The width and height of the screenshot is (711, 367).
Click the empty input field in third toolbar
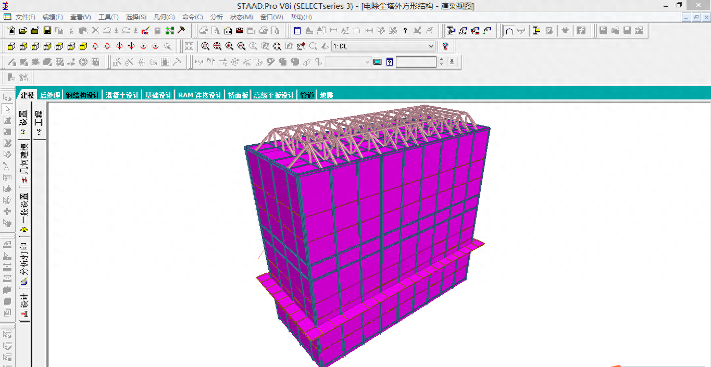(x=416, y=62)
